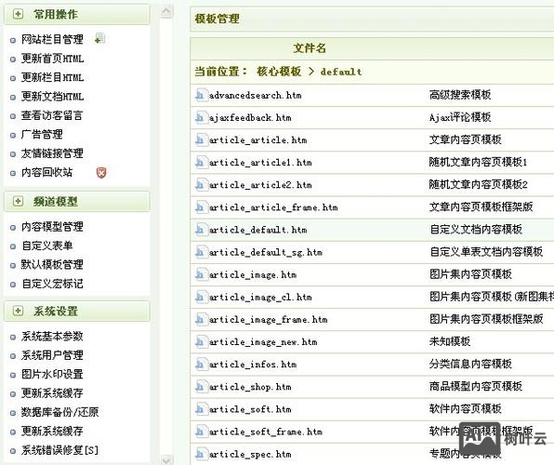Image resolution: width=554 pixels, height=465 pixels.
Task: Click file icon beside article_article2.htm
Action: point(201,185)
